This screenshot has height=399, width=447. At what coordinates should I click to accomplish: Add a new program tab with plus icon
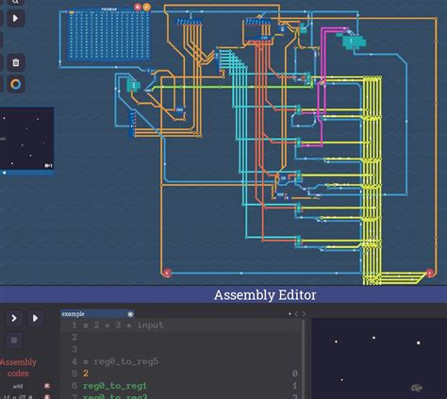click(x=290, y=314)
